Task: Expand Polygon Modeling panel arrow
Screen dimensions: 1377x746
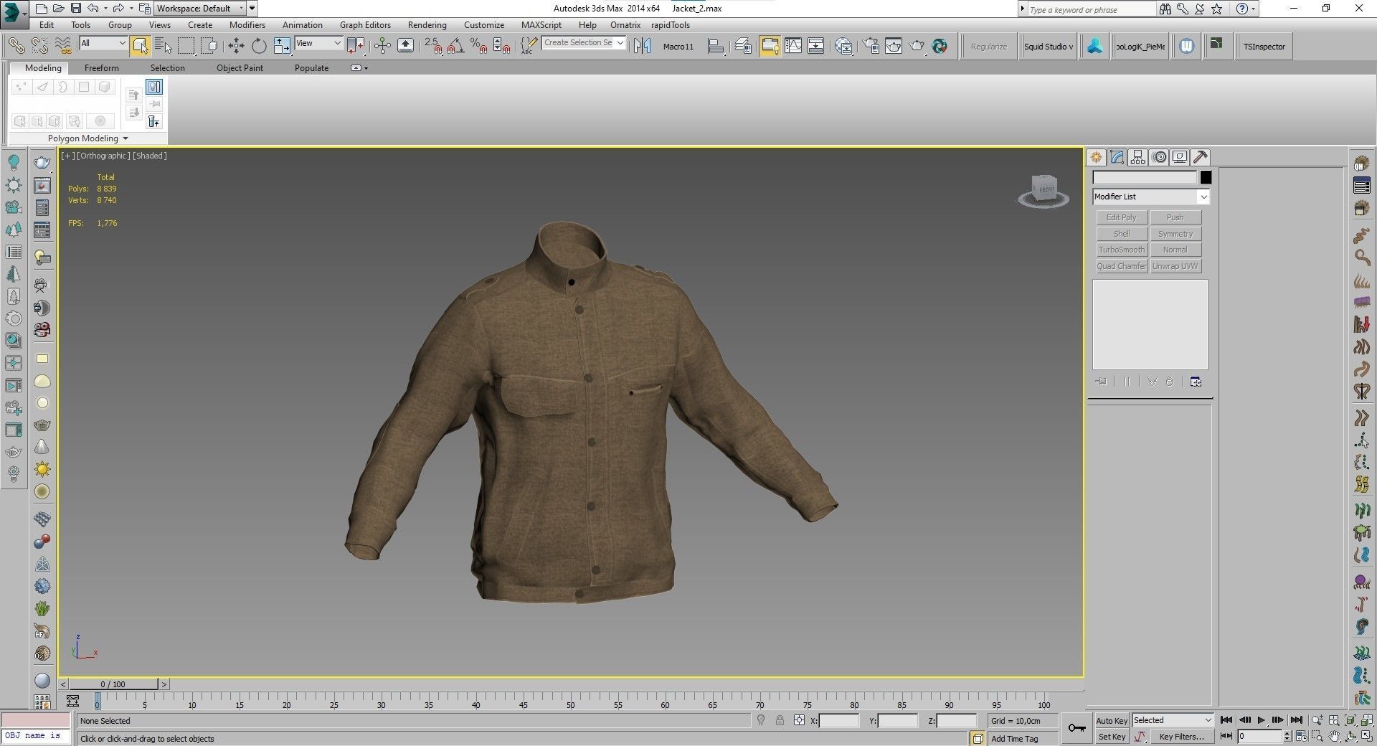Action: click(126, 138)
